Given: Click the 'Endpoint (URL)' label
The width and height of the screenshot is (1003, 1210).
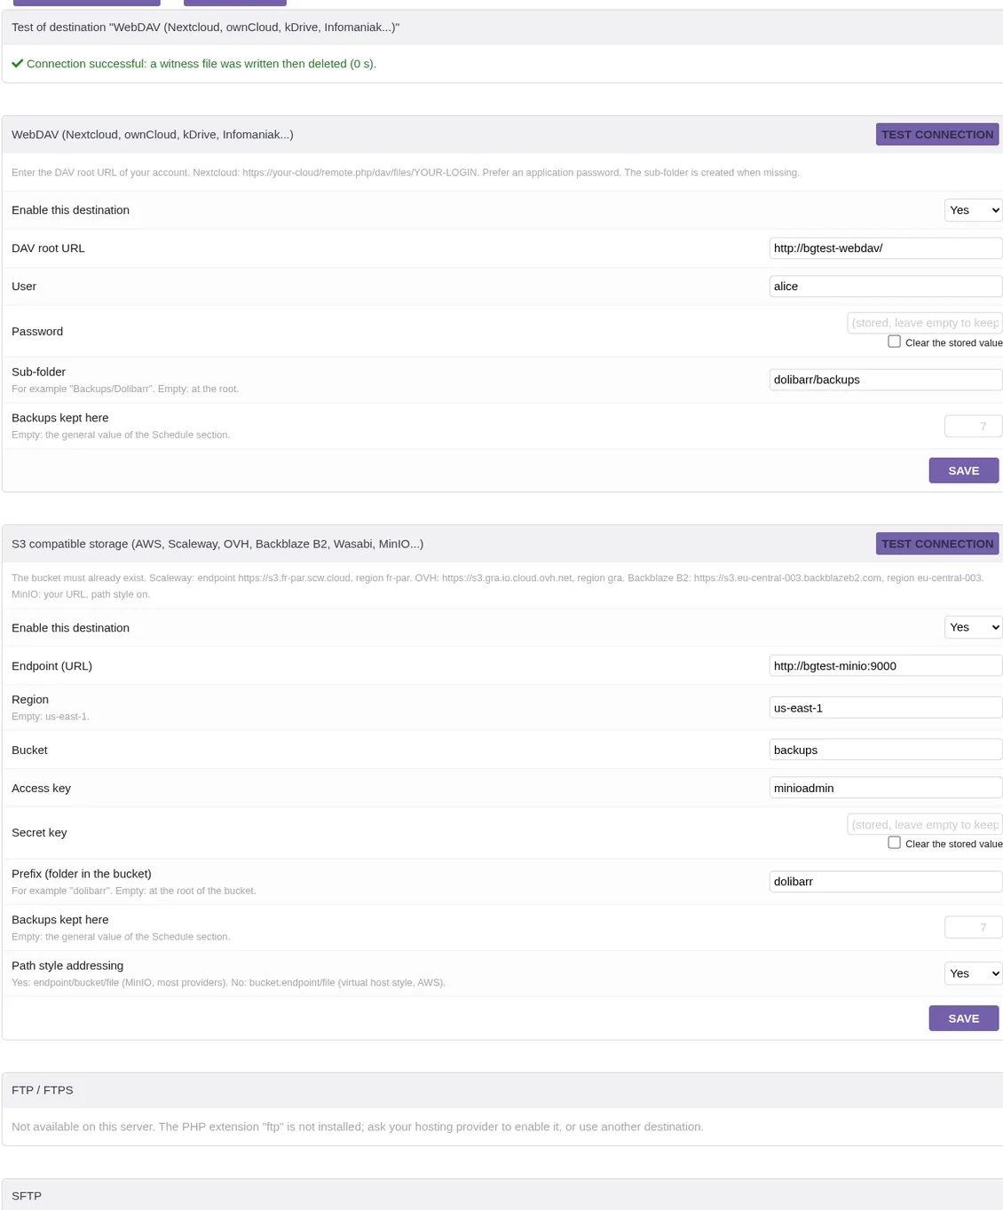Looking at the screenshot, I should (51, 666).
